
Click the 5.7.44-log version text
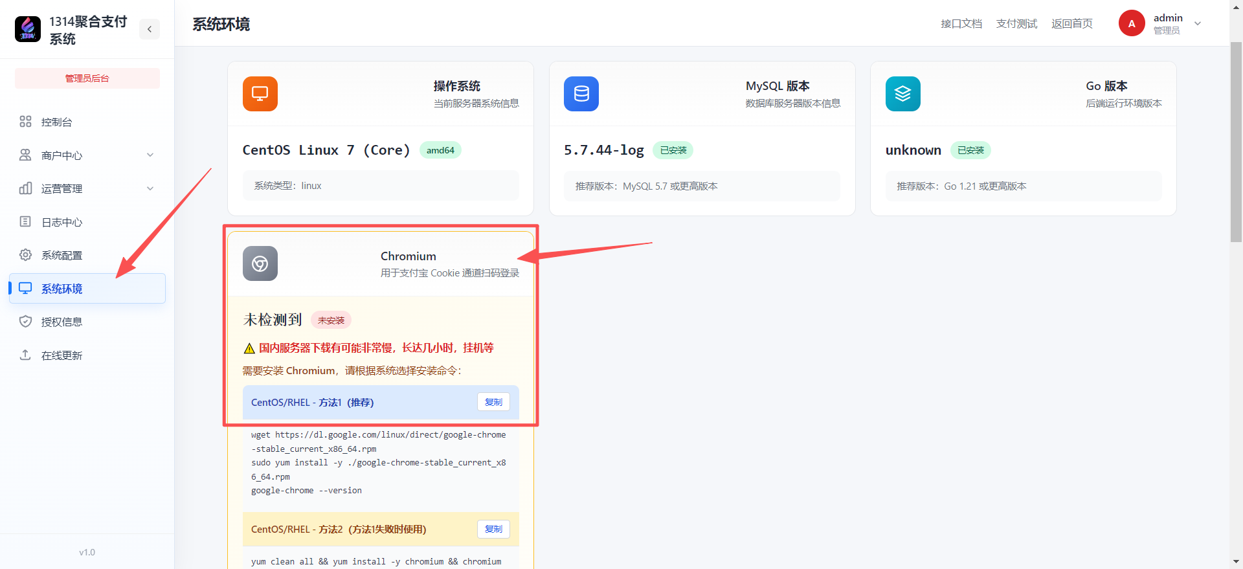click(x=604, y=150)
